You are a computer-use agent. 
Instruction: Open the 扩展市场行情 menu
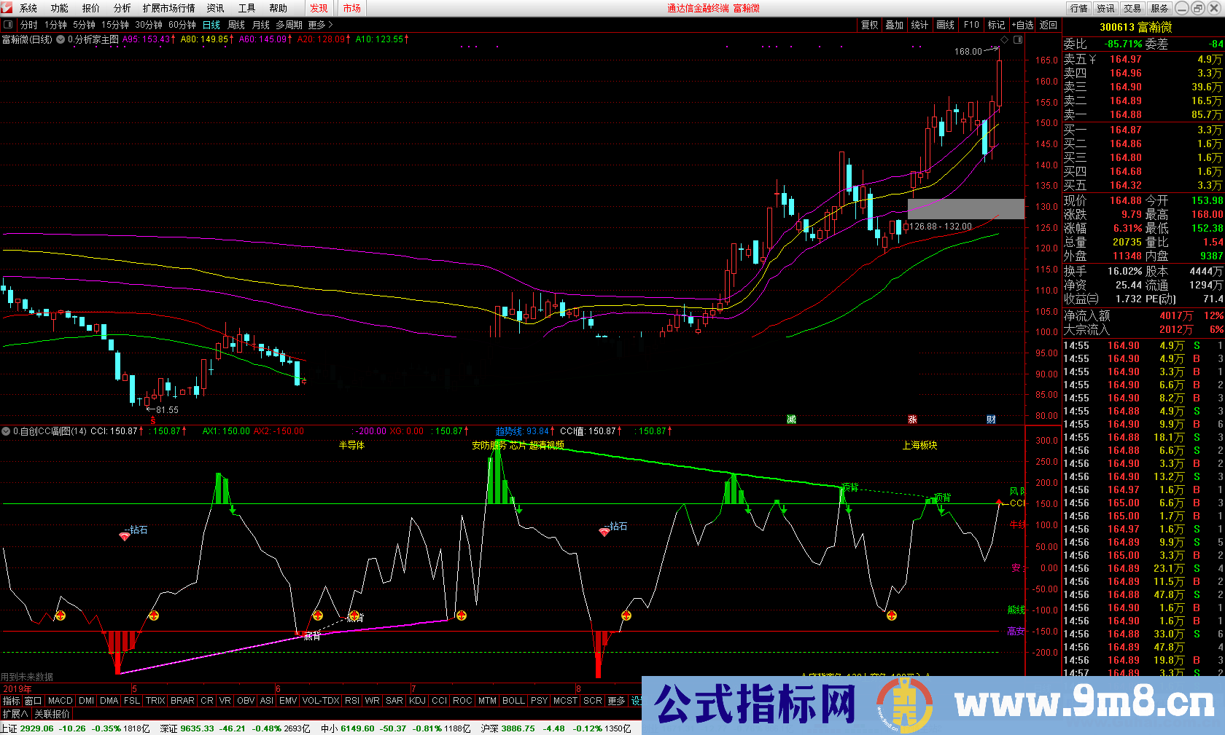point(169,8)
